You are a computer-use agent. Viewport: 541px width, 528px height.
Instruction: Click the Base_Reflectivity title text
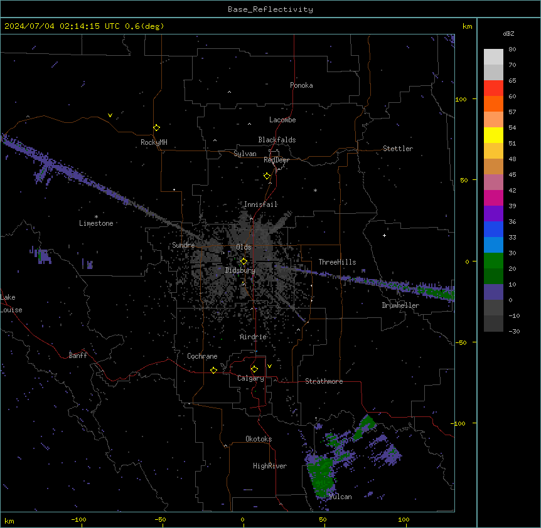tap(270, 9)
